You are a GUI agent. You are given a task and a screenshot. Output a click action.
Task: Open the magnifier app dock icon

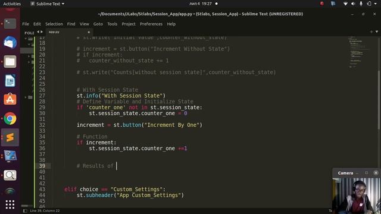coord(10,175)
